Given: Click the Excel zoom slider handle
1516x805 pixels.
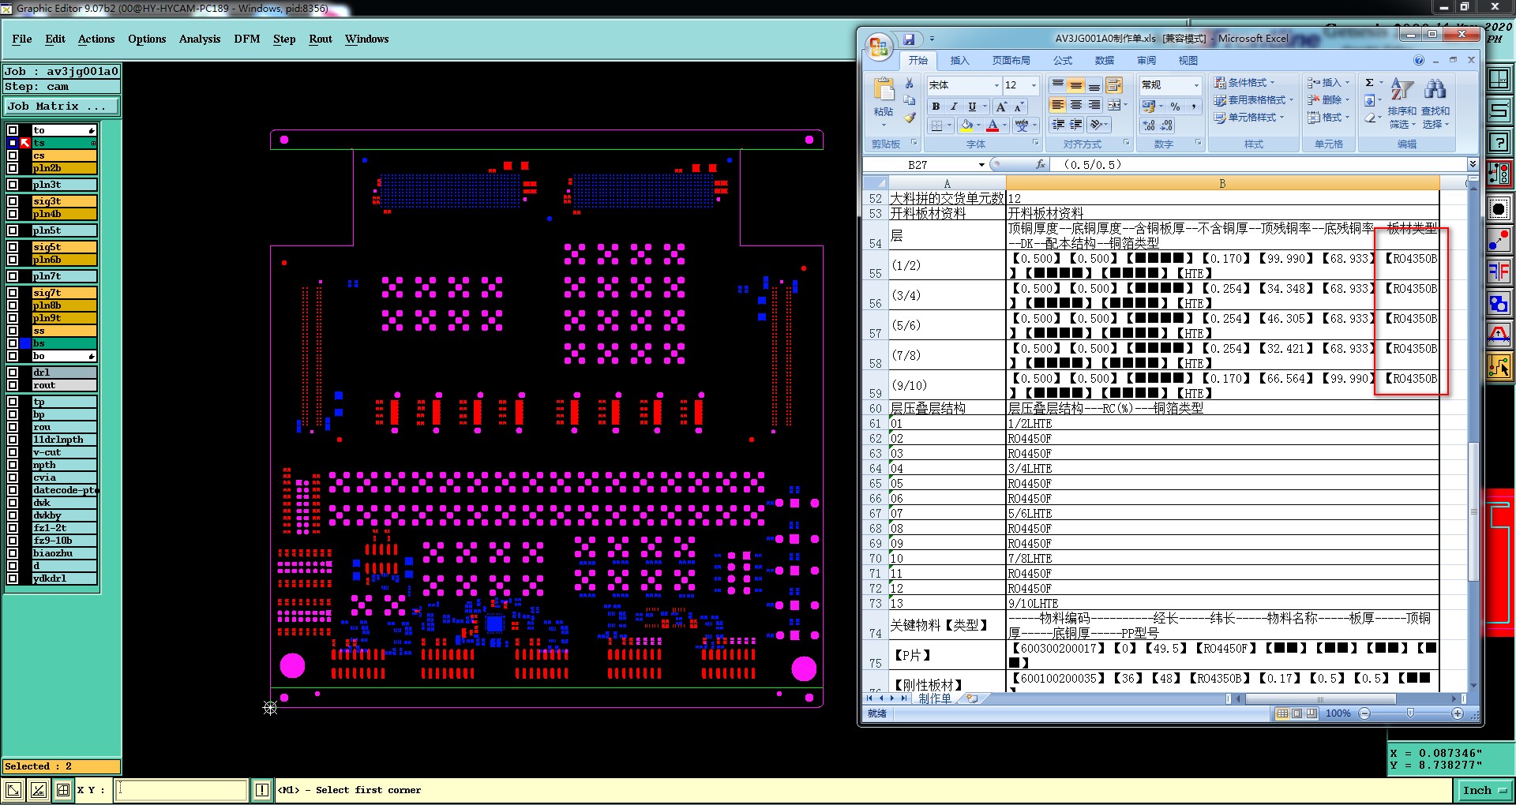Looking at the screenshot, I should 1410,713.
